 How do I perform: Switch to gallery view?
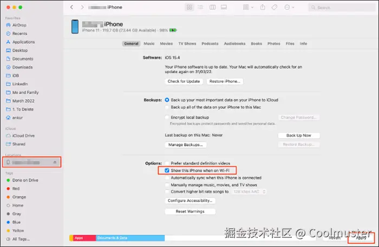(x=224, y=7)
